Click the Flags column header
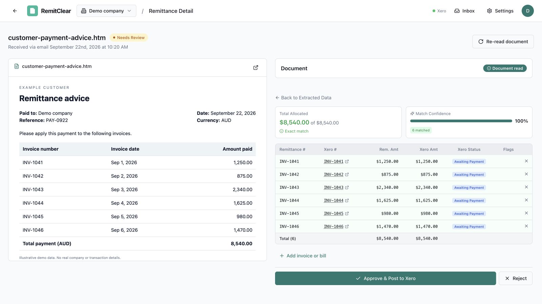Image resolution: width=542 pixels, height=304 pixels. tap(508, 149)
